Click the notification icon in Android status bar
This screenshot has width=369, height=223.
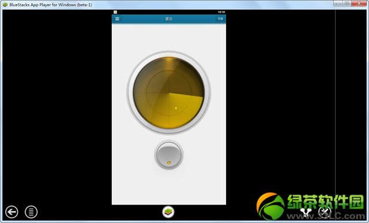(x=115, y=12)
